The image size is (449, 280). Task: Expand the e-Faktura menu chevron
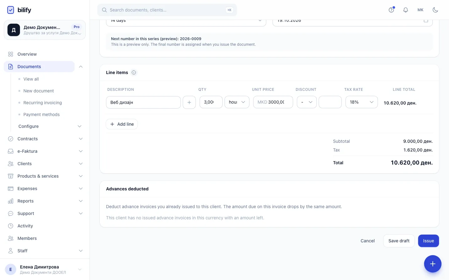point(81,151)
